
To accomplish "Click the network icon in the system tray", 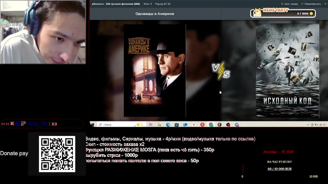I will (x=320, y=125).
